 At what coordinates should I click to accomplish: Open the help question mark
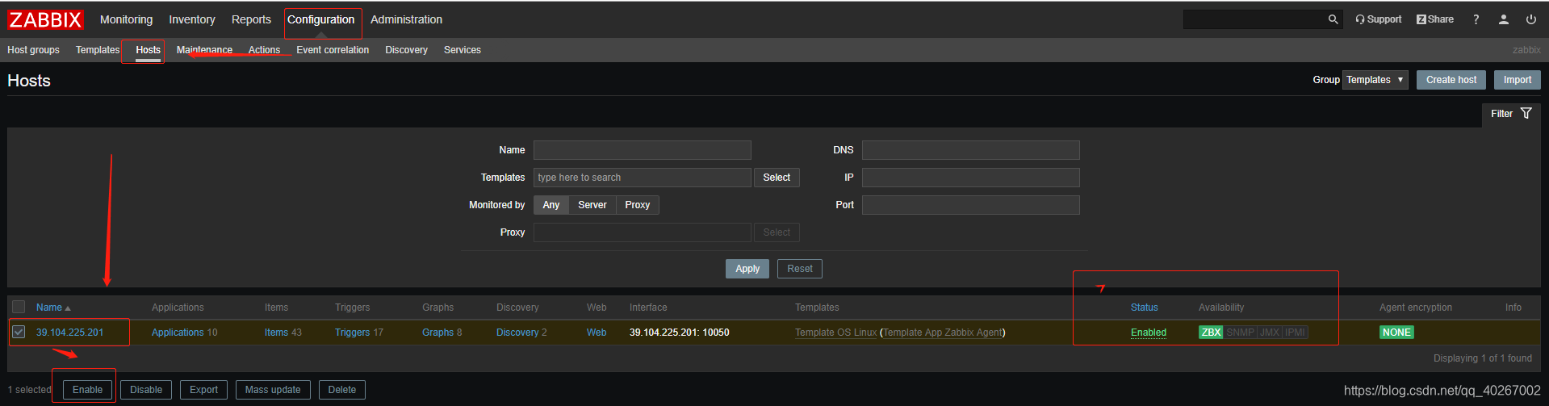pos(1476,19)
